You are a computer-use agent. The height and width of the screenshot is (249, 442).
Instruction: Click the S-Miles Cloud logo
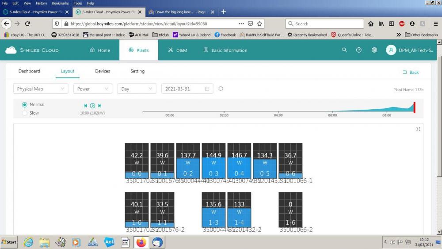(x=32, y=50)
